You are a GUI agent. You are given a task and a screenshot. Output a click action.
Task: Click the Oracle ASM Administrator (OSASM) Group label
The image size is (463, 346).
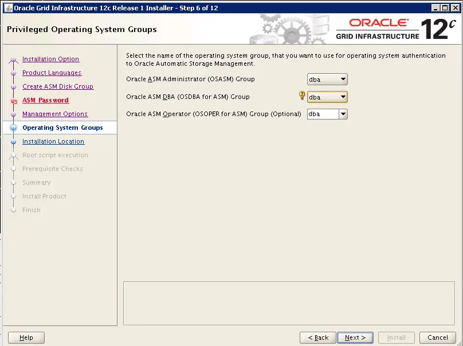pos(190,79)
